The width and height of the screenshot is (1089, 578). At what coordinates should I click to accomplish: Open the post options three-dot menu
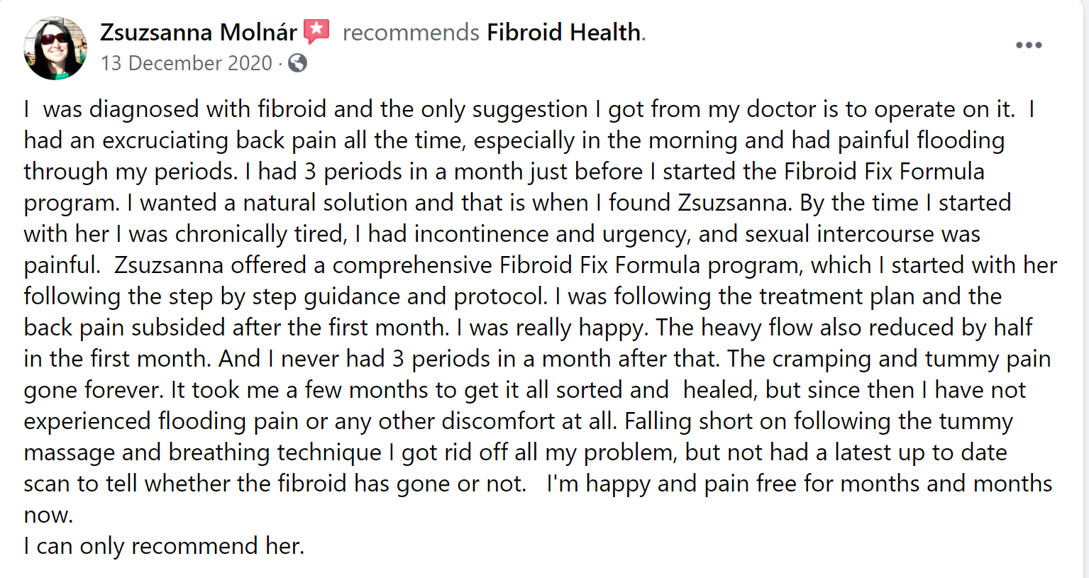1028,45
